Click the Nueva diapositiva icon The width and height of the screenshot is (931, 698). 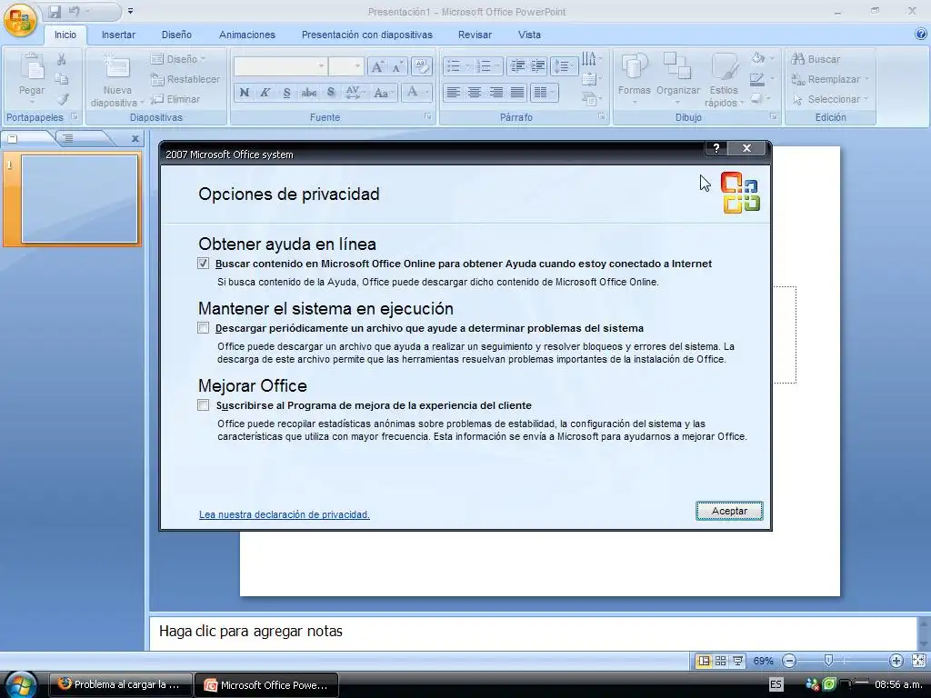(x=117, y=66)
